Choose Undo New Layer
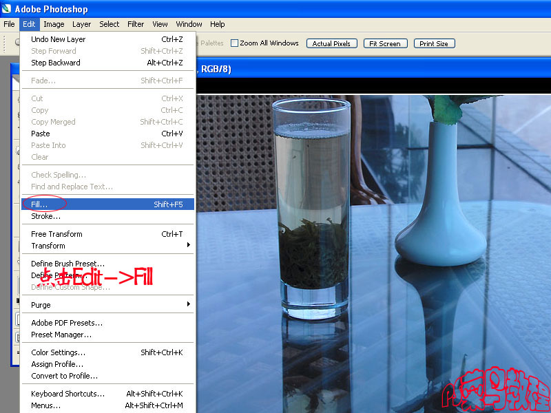This screenshot has height=413, width=551. [107, 39]
